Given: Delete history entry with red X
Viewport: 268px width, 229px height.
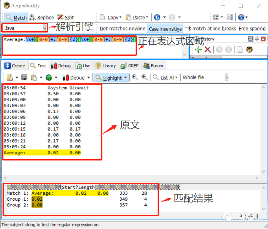Looking at the screenshot, I should (x=208, y=50).
